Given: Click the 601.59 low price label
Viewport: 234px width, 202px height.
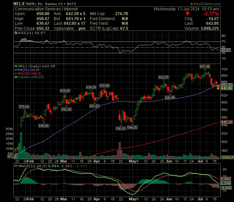Looking at the screenshot, I should pos(95,106).
